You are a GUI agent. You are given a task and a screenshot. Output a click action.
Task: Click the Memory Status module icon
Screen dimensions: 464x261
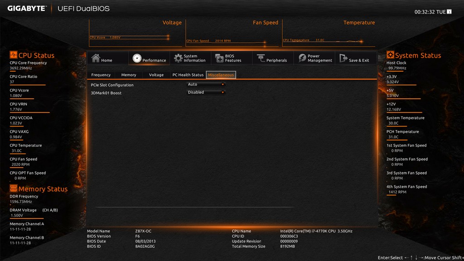[x=13, y=188]
